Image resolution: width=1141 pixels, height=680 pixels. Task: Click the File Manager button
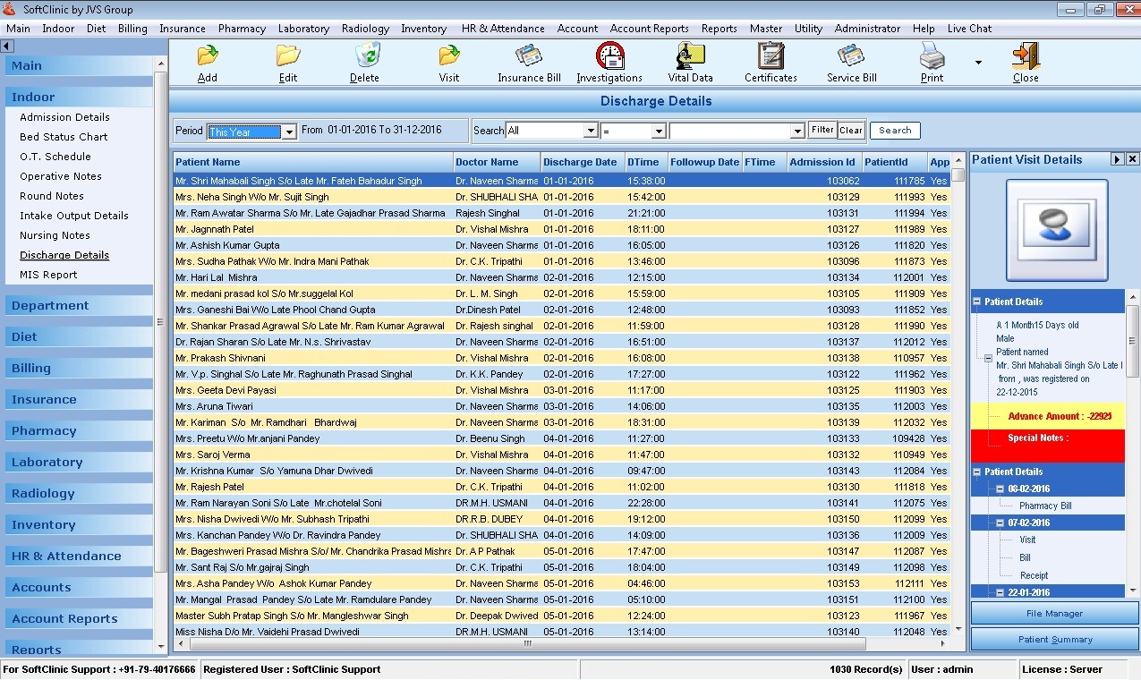coord(1054,614)
